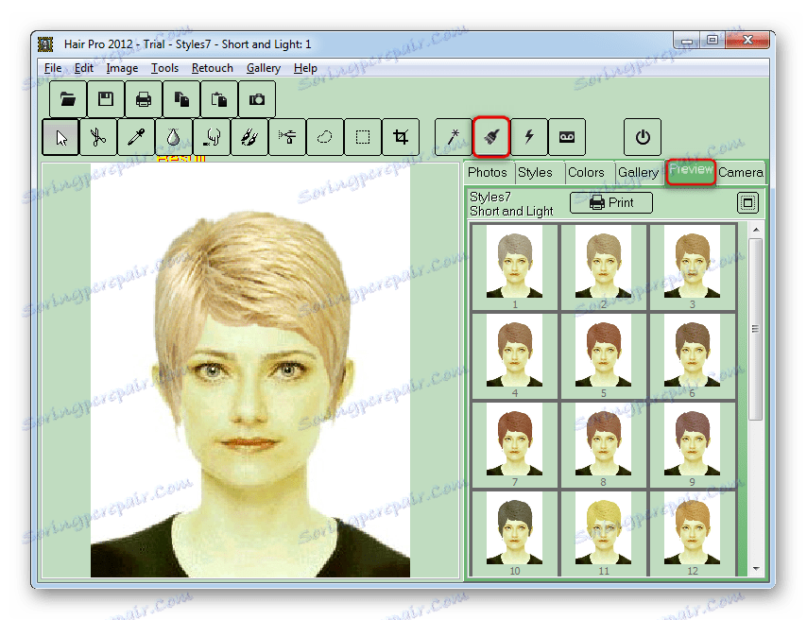807x620 pixels.
Task: Click the thumbnail list scrollbar down arrow
Action: pyautogui.click(x=756, y=569)
